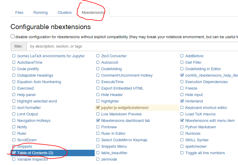Enable Toggle all line numbers checkbox
This screenshot has height=165, width=238.
click(x=182, y=153)
